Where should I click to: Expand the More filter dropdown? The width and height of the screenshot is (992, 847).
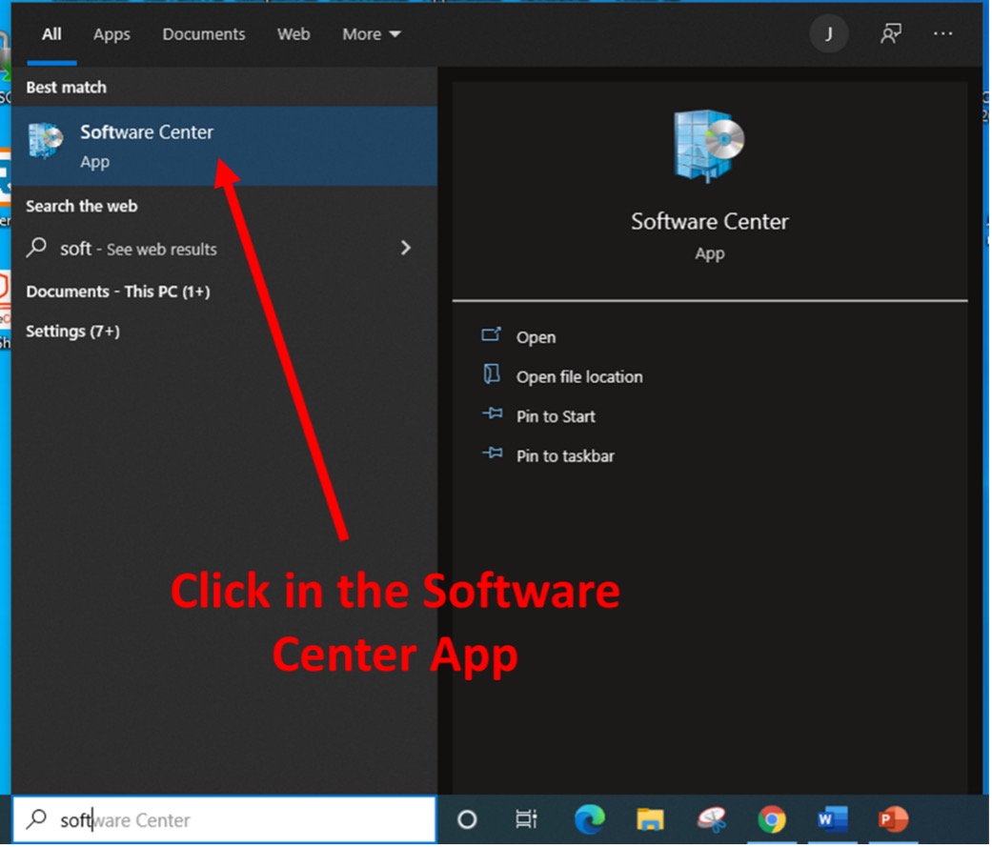(372, 34)
